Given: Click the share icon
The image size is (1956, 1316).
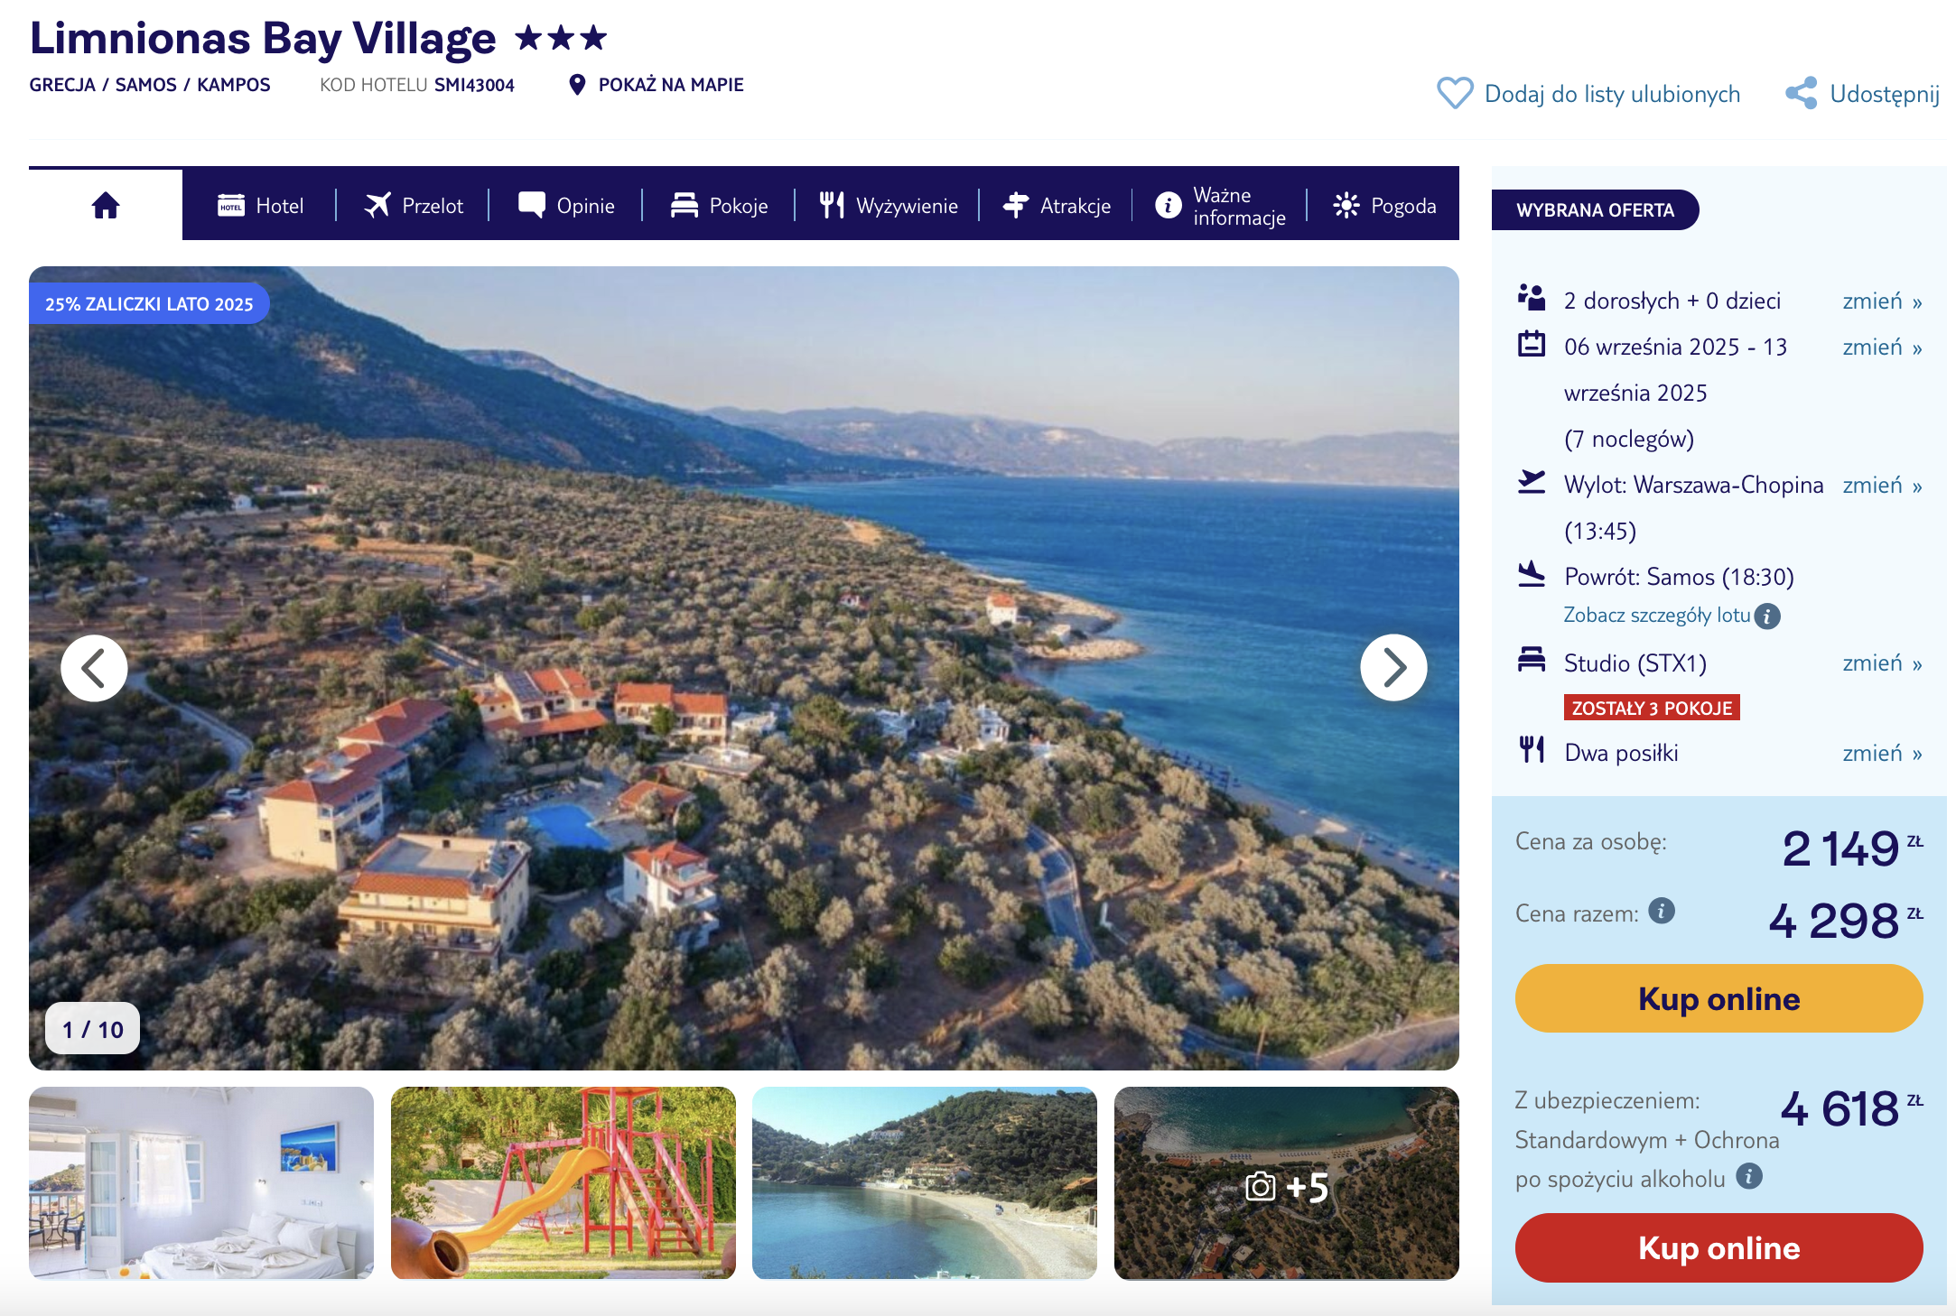Looking at the screenshot, I should coord(1801,93).
